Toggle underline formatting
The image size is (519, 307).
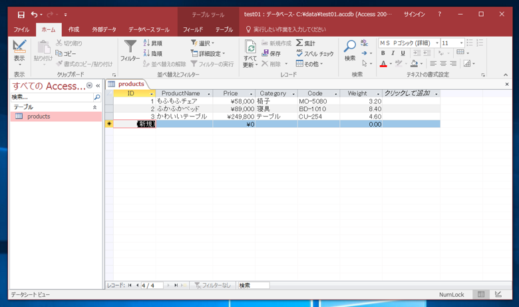403,53
